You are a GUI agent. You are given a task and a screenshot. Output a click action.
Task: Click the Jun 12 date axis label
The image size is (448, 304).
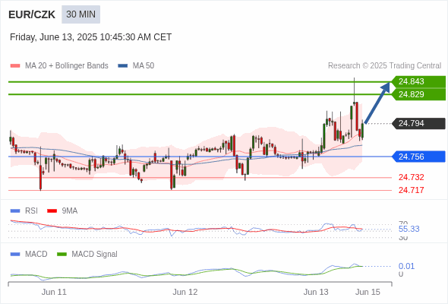pyautogui.click(x=185, y=292)
